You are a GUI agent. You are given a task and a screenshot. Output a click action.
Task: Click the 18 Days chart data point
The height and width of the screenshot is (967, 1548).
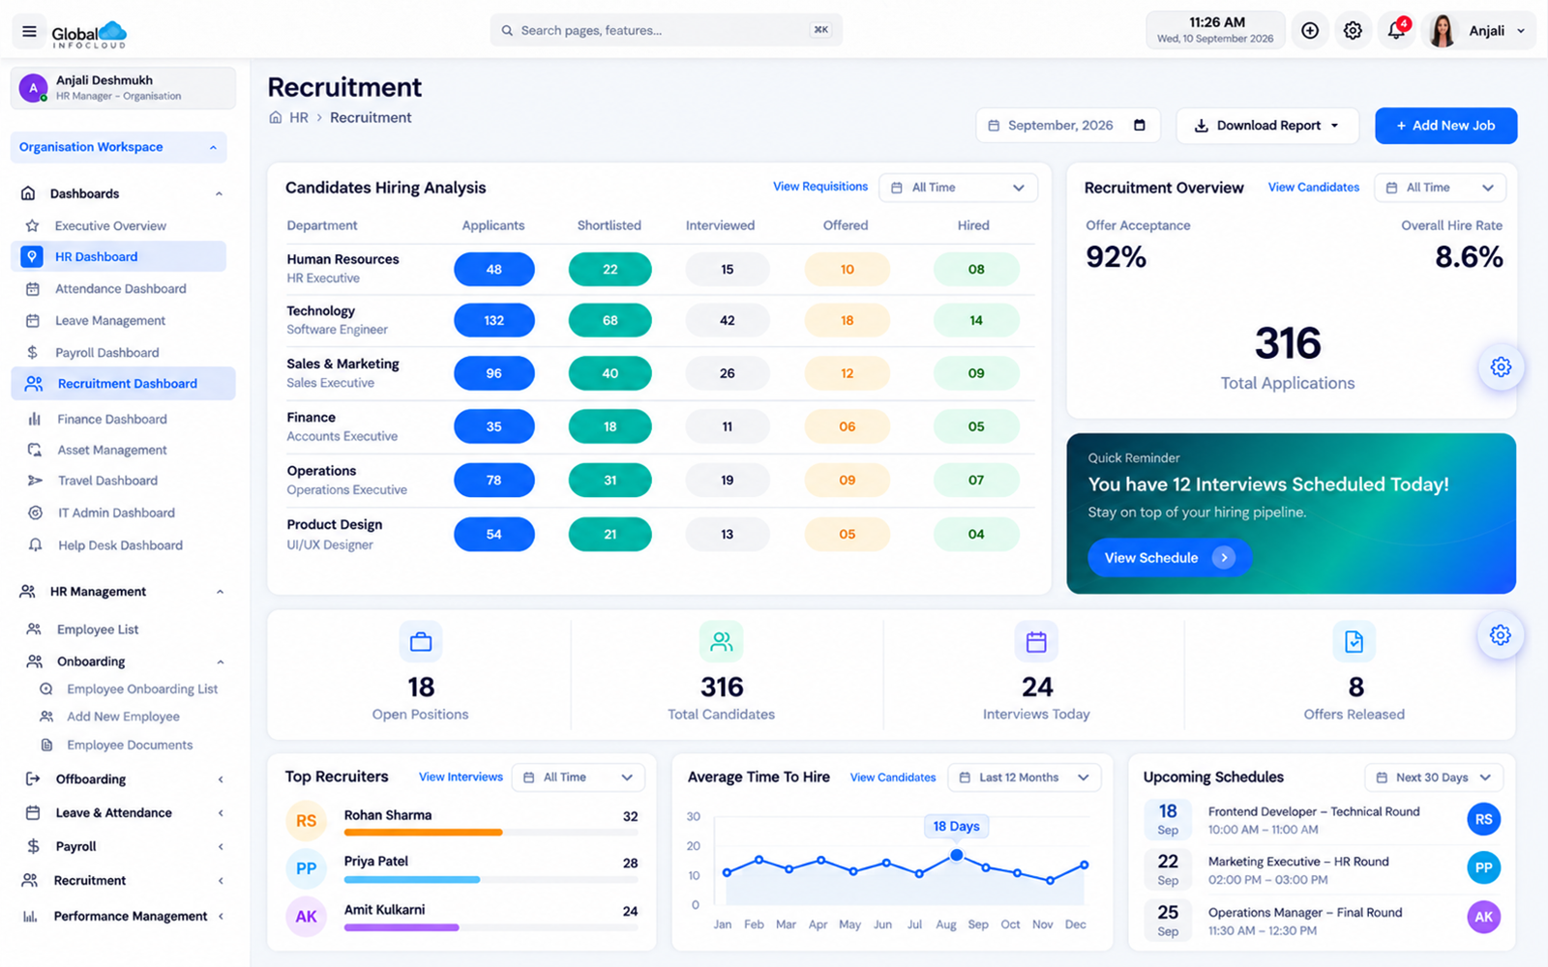pos(956,855)
